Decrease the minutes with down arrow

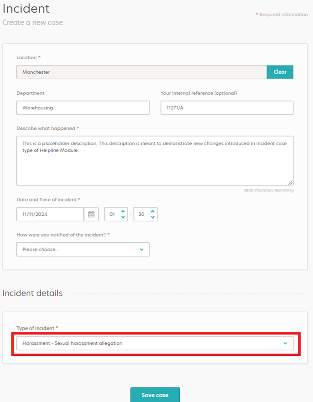point(153,217)
